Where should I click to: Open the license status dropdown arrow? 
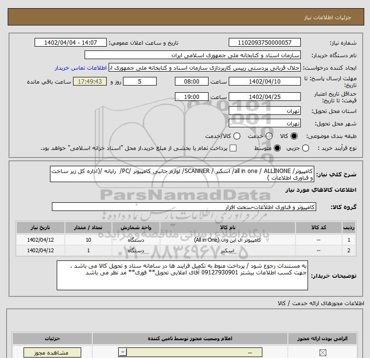[123, 353]
